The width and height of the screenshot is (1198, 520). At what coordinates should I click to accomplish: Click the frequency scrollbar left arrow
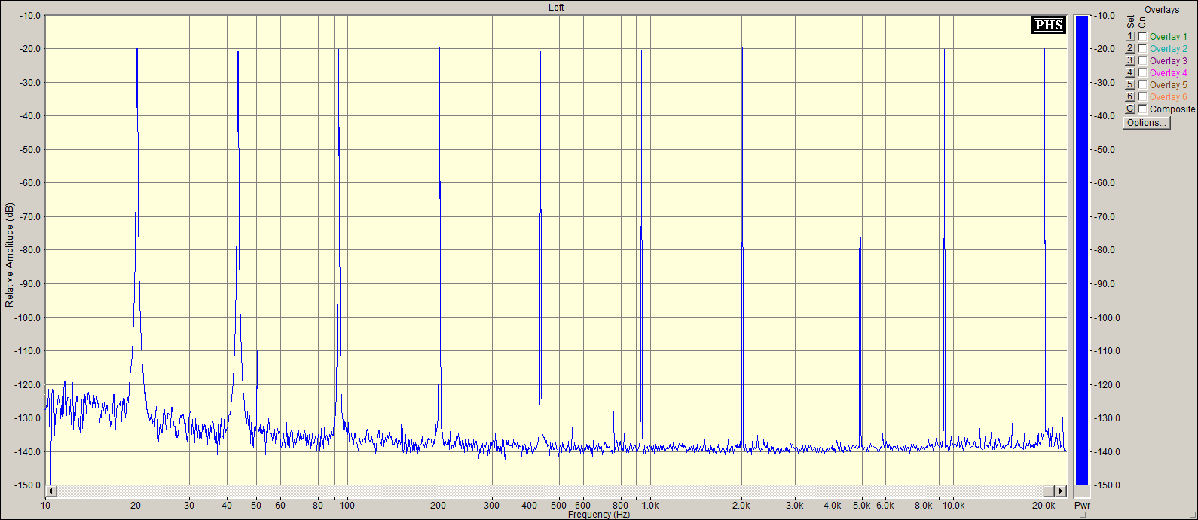[x=51, y=491]
